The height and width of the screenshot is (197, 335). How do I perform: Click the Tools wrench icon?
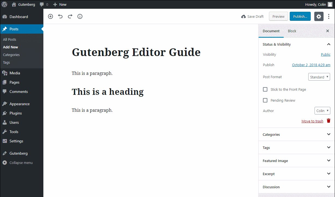click(5, 132)
